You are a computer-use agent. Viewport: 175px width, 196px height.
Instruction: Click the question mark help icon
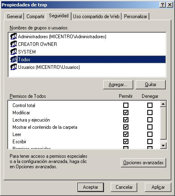[x=163, y=5]
